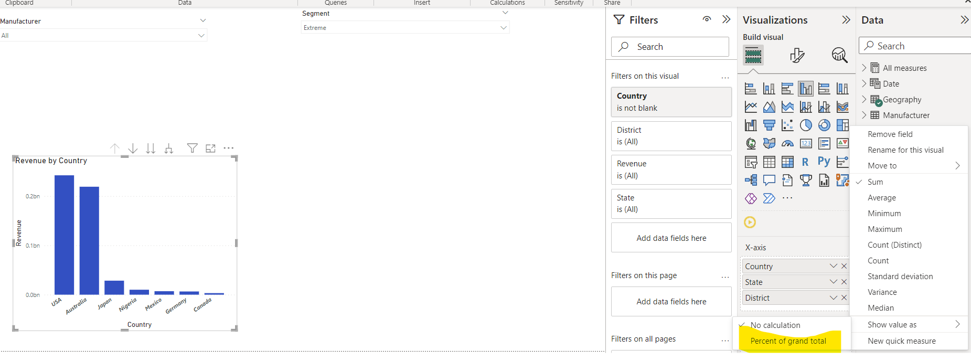Expand all down one hierarchy level
The width and height of the screenshot is (971, 361).
click(168, 148)
